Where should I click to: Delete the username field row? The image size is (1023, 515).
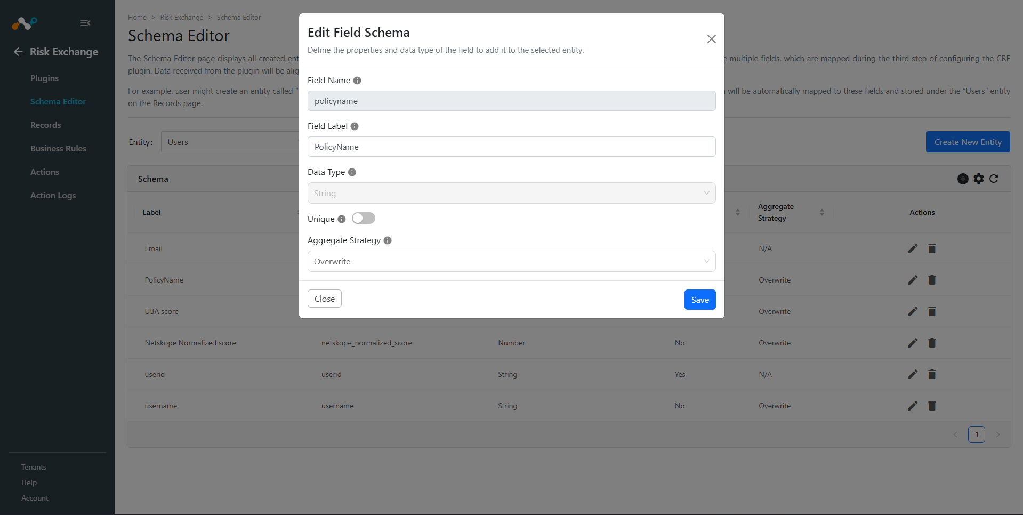(932, 406)
